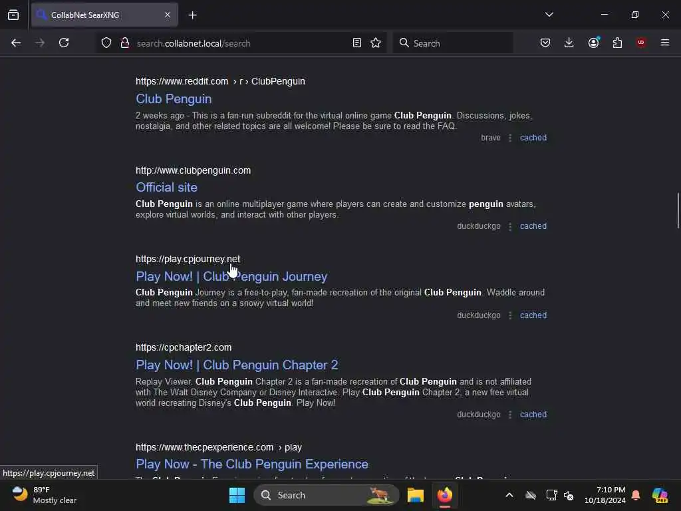This screenshot has height=511, width=681.
Task: Click the http://www.clubpenguin.com URL text
Action: coord(194,170)
